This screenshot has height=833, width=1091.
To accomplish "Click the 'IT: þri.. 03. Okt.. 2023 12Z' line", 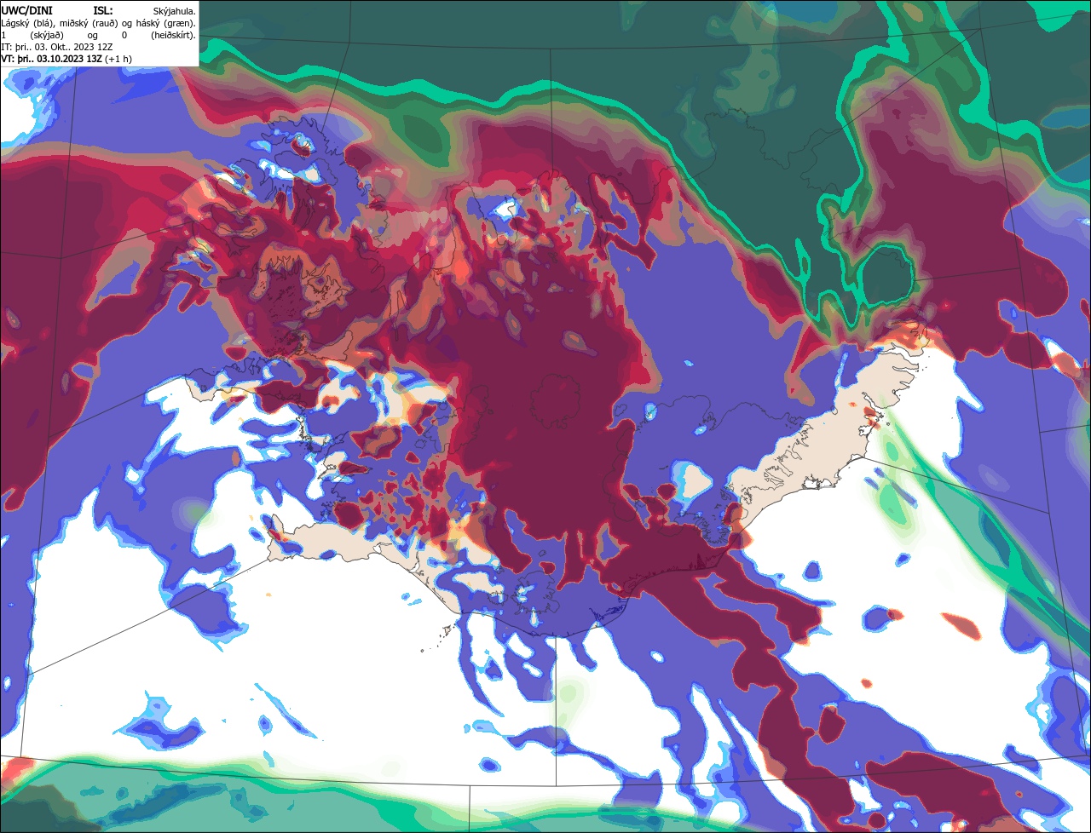I will tap(57, 47).
